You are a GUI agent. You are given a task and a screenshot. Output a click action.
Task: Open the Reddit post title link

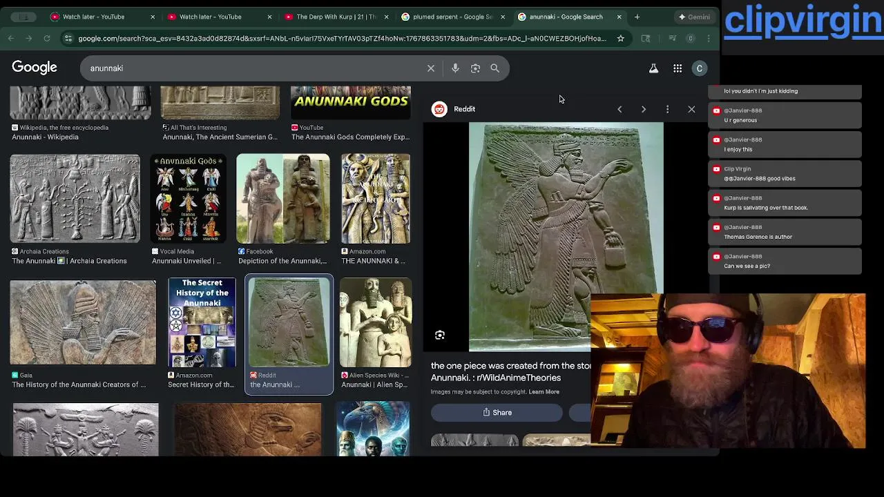(x=510, y=371)
